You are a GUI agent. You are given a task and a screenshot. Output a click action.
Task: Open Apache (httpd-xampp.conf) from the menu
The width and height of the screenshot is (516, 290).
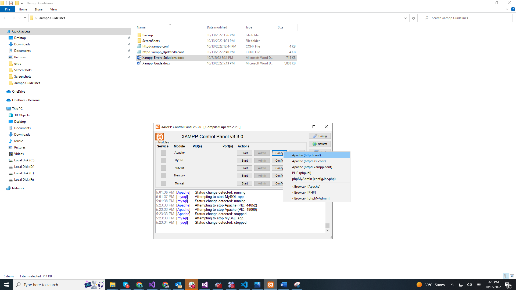click(316, 167)
